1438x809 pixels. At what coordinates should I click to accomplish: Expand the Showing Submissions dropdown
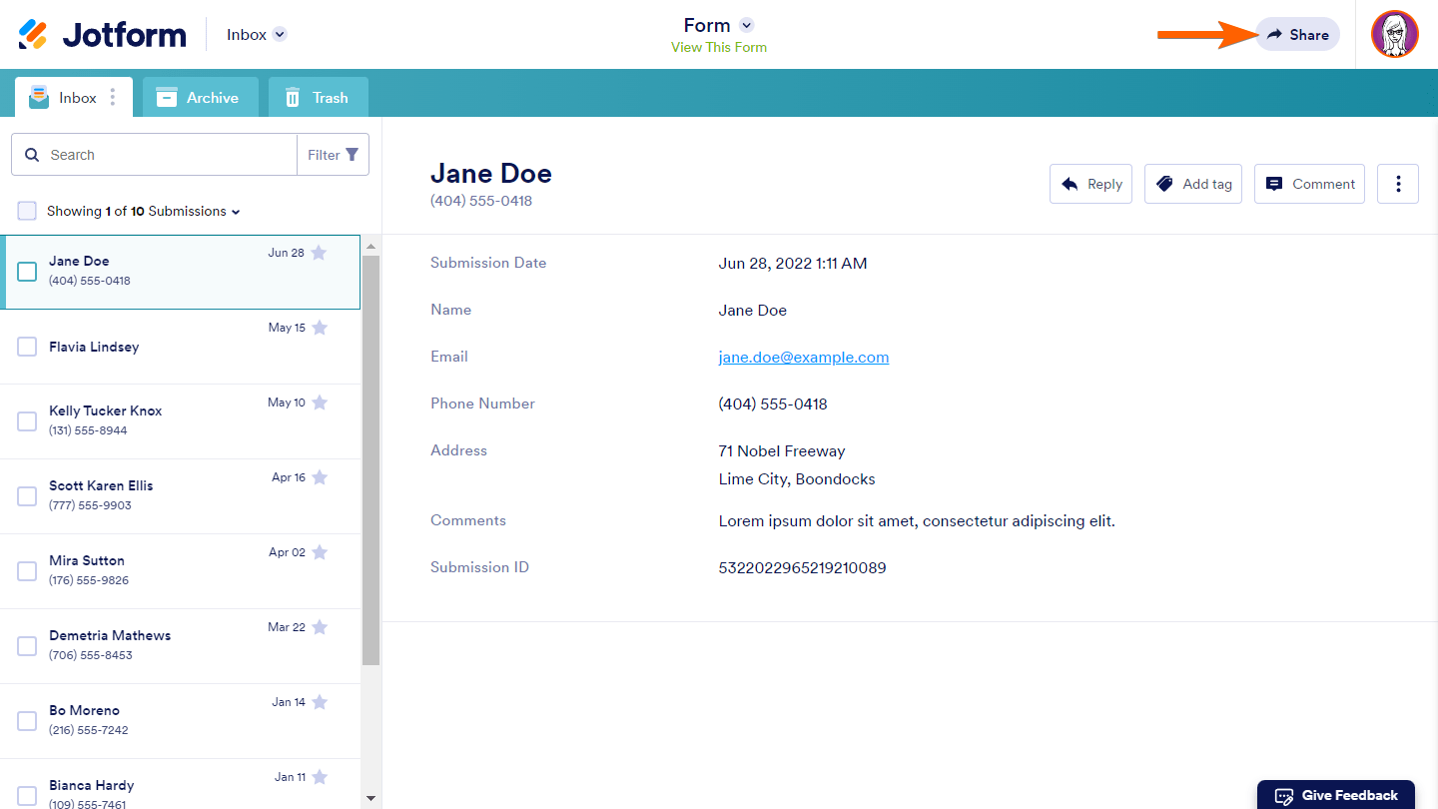(236, 212)
